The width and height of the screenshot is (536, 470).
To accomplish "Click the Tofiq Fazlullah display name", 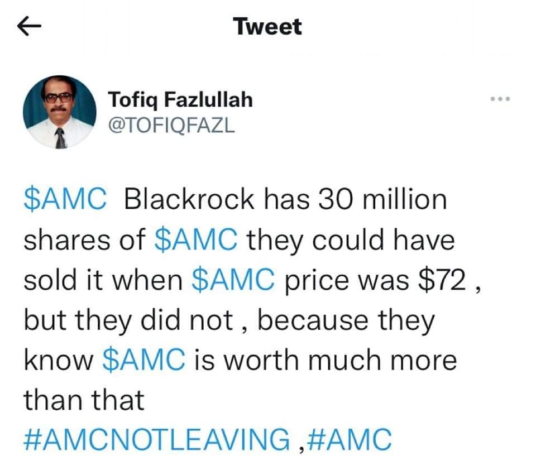I will click(x=180, y=100).
